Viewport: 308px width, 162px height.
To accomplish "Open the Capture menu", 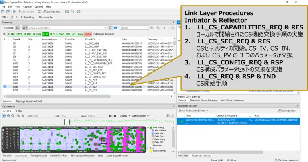I will click(28, 7).
